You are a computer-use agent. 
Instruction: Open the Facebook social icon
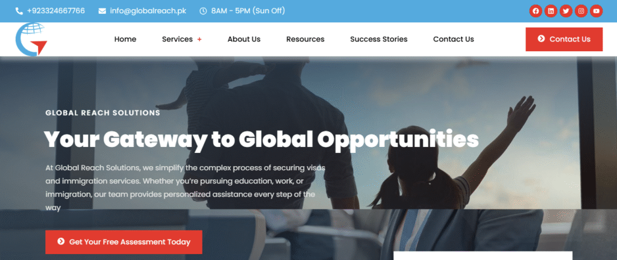coord(535,11)
